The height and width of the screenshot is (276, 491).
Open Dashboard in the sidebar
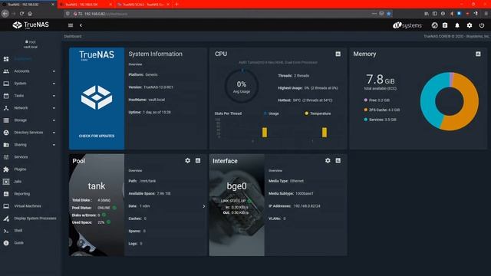31,59
